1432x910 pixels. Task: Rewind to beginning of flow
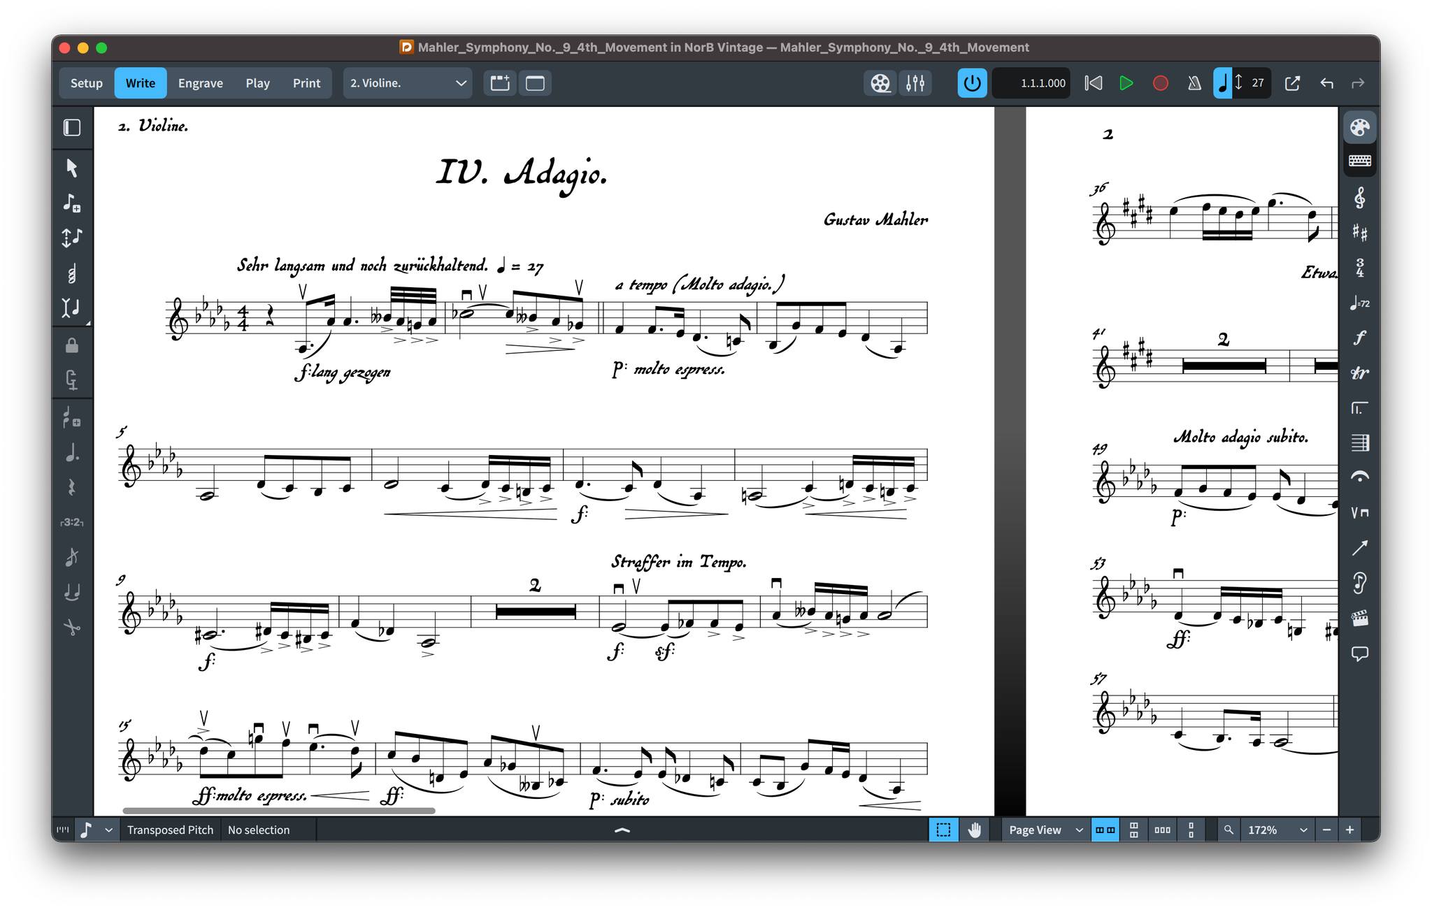1093,83
